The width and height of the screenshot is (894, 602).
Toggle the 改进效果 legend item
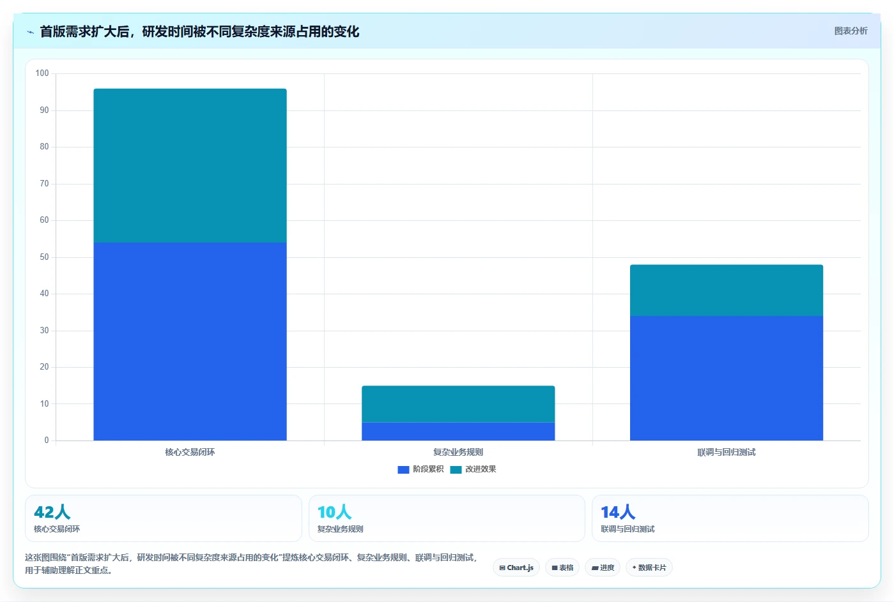(x=473, y=469)
